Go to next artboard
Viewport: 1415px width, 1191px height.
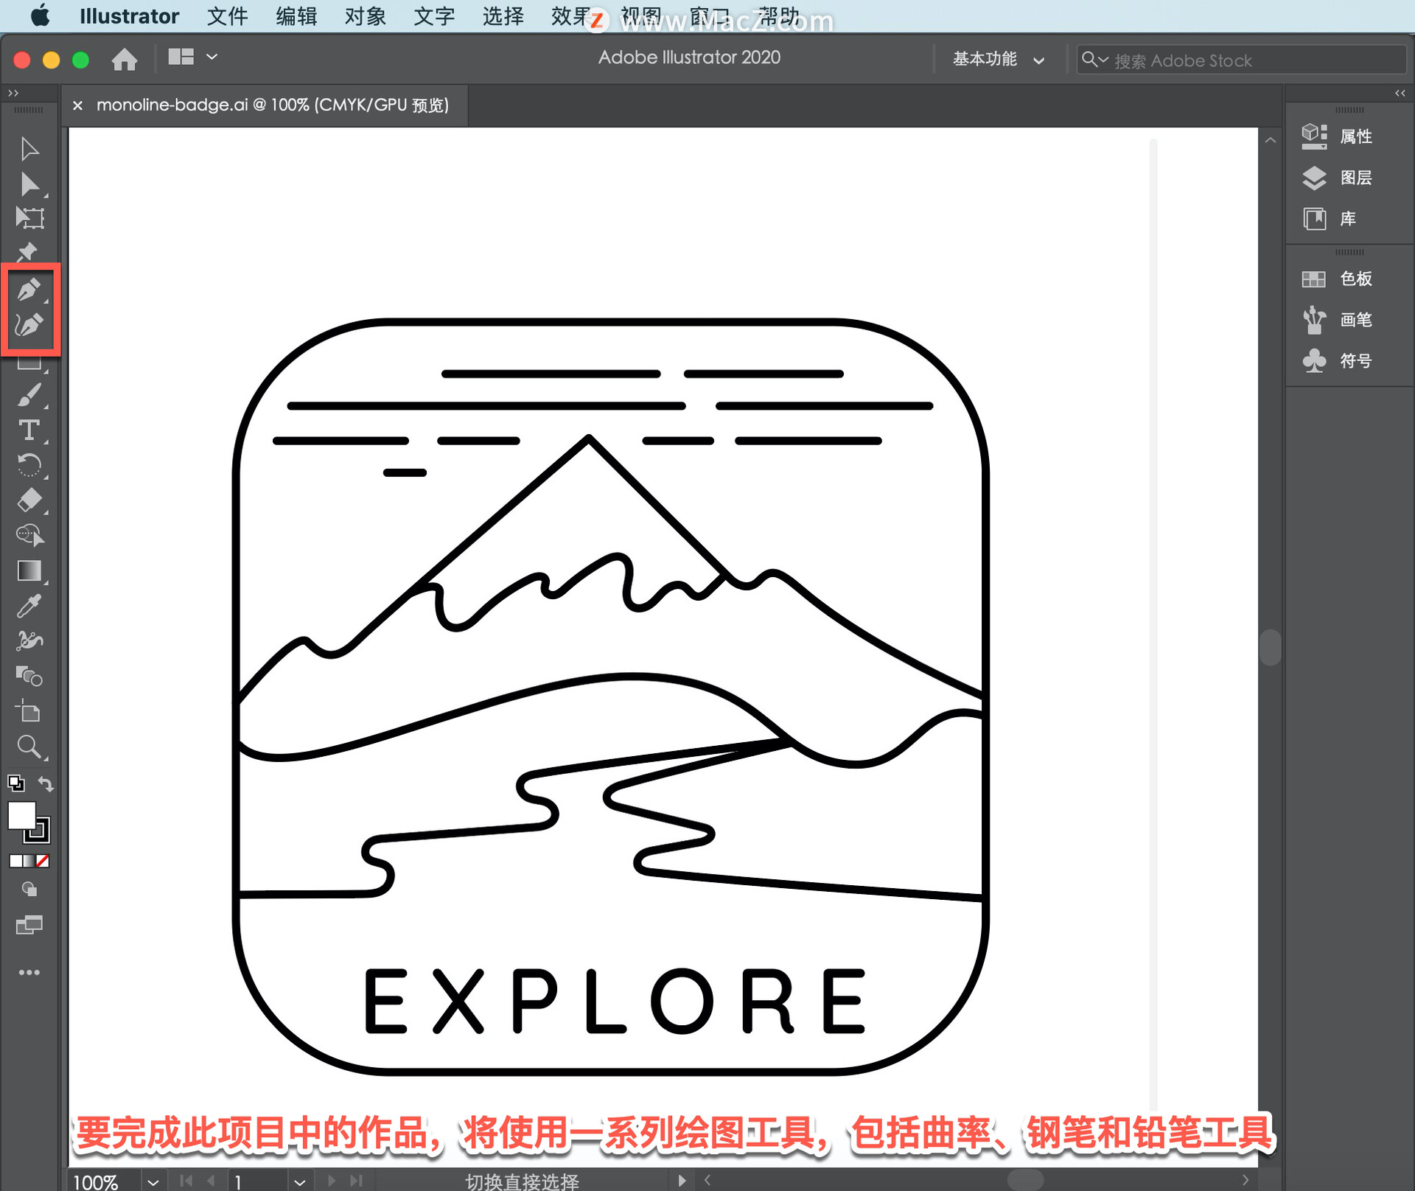(x=331, y=1181)
